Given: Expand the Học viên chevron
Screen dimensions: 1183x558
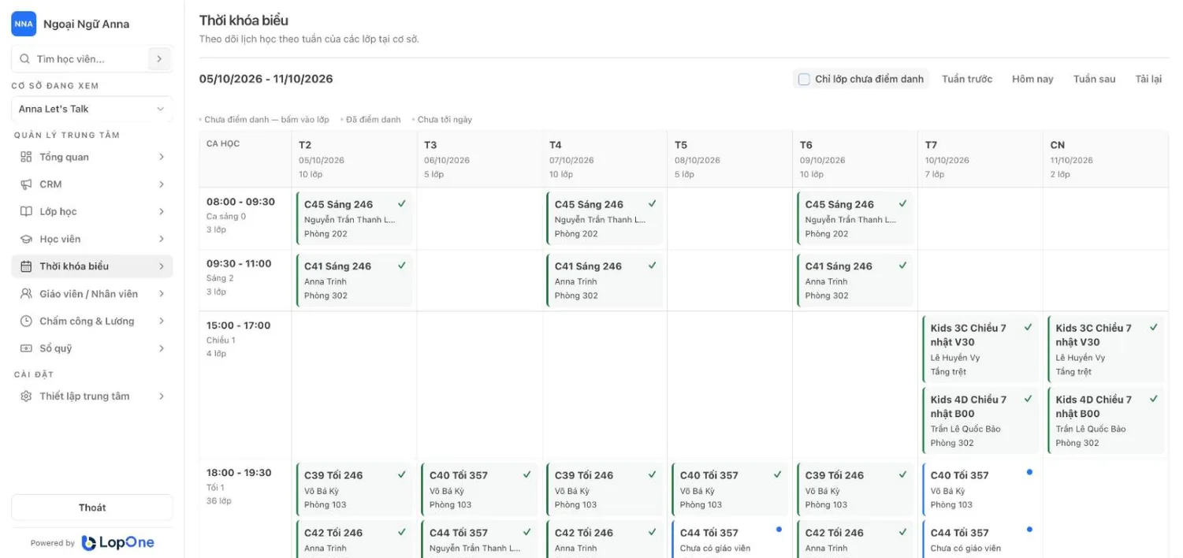Looking at the screenshot, I should click(x=162, y=239).
